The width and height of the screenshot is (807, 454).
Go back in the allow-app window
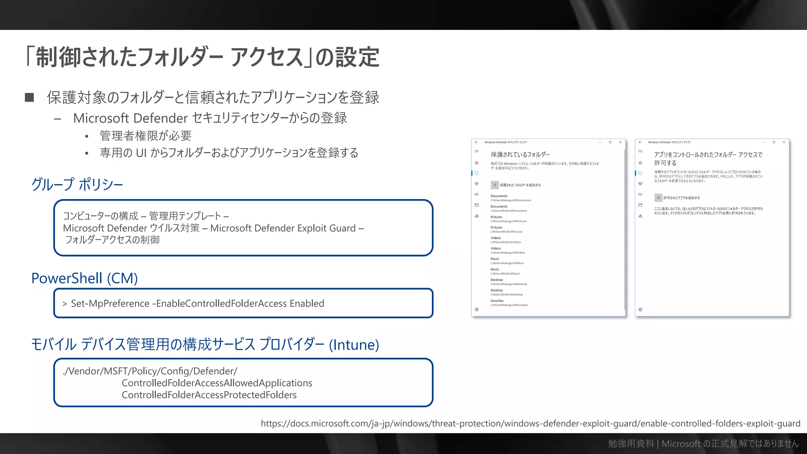point(640,142)
